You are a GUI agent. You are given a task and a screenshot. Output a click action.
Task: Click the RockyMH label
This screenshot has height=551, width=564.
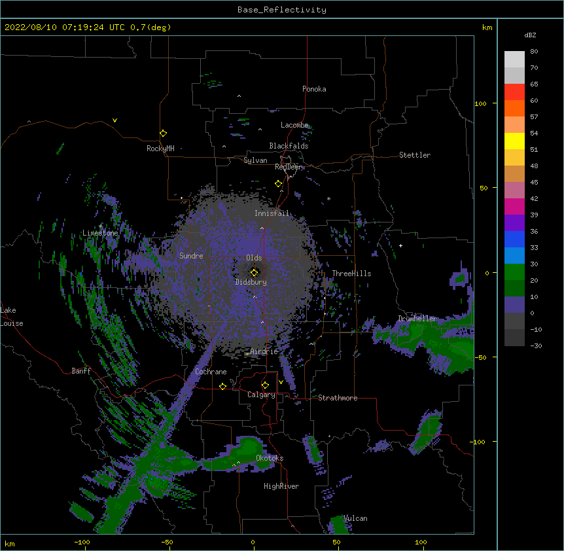160,149
